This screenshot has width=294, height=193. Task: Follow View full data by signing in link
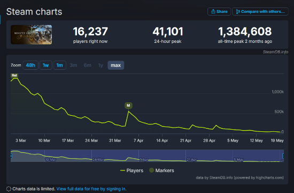click(x=91, y=189)
